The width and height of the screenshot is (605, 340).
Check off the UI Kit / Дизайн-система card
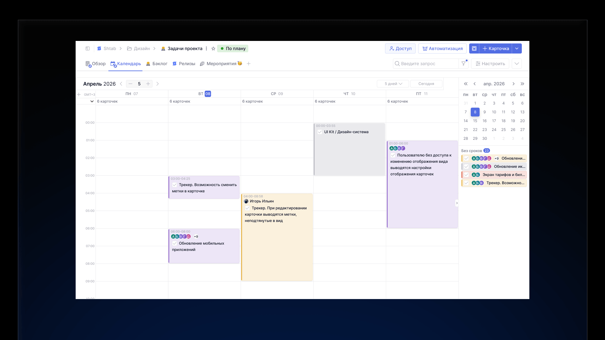point(320,132)
